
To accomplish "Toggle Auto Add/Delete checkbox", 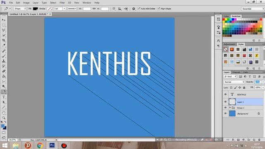I will (139, 9).
